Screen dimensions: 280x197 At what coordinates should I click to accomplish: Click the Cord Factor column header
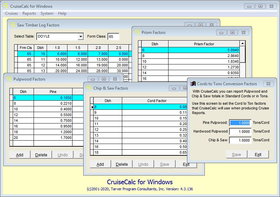coord(155,101)
